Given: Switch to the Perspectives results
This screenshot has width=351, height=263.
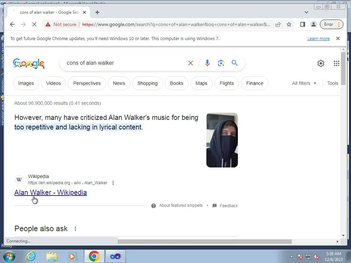Looking at the screenshot, I should (x=87, y=83).
